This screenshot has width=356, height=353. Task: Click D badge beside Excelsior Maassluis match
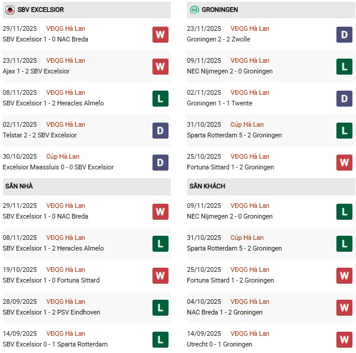tap(160, 162)
